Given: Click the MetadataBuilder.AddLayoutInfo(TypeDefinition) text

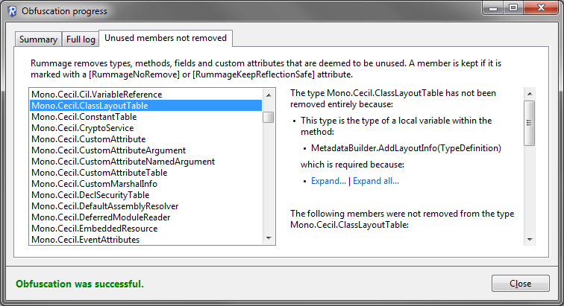Looking at the screenshot, I should 406,148.
